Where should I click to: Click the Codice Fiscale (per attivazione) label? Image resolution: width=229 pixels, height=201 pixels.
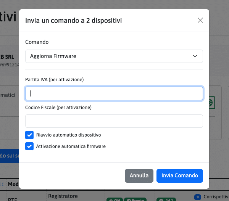[58, 108]
